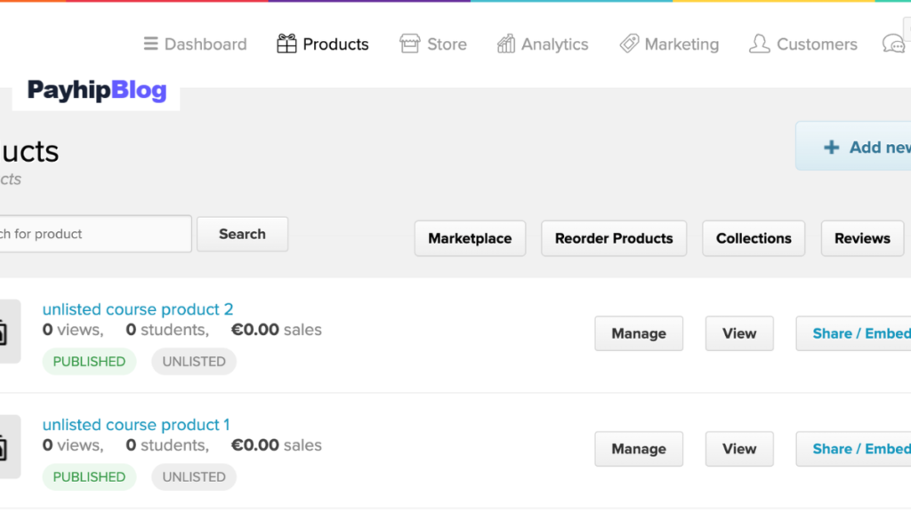This screenshot has width=911, height=512.
Task: Focus the search for product field
Action: click(x=95, y=234)
